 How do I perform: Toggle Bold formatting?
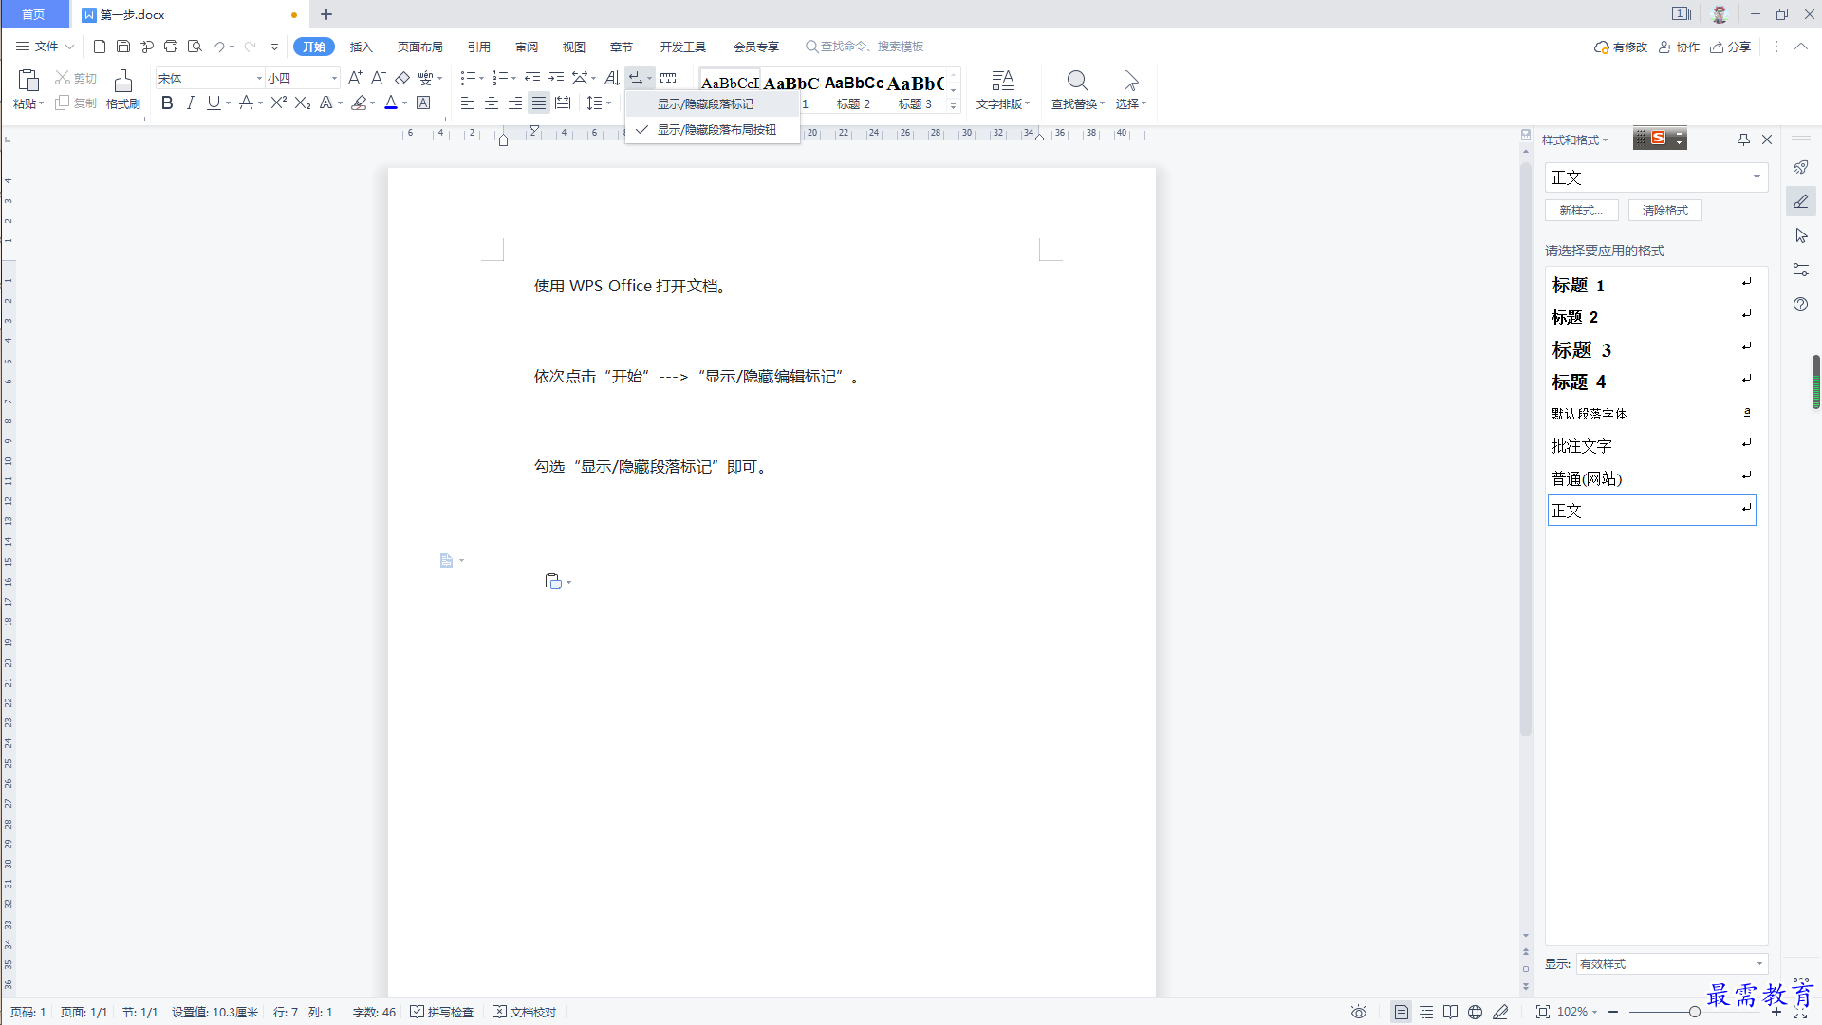(167, 102)
